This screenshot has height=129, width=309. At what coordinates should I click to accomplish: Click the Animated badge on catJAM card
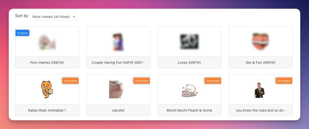point(142,81)
